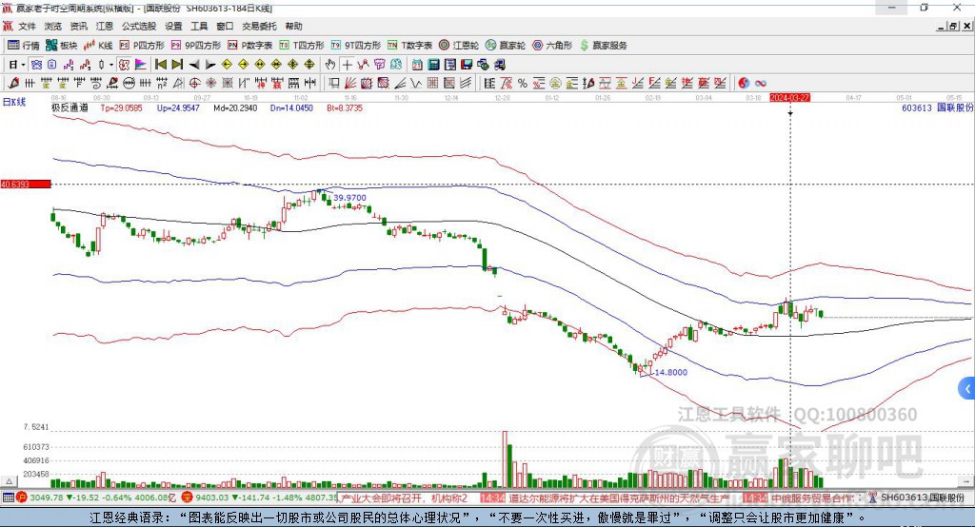Click the 日K线 chart label

(13, 102)
